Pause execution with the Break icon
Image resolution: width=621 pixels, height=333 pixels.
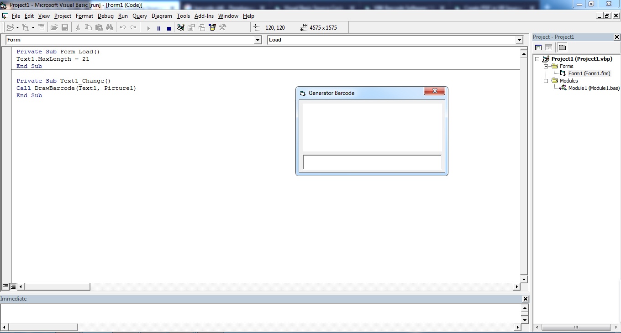tap(159, 28)
